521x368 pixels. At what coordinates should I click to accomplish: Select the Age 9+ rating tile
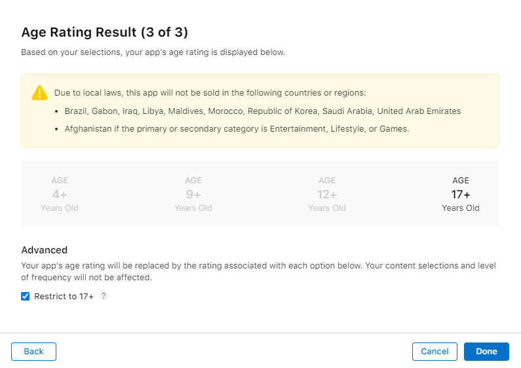point(193,194)
